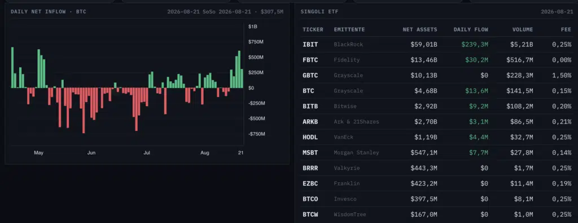Viewport: 578px width, 223px height.
Task: Click GBTC net assets $10,13B
Action: (424, 75)
